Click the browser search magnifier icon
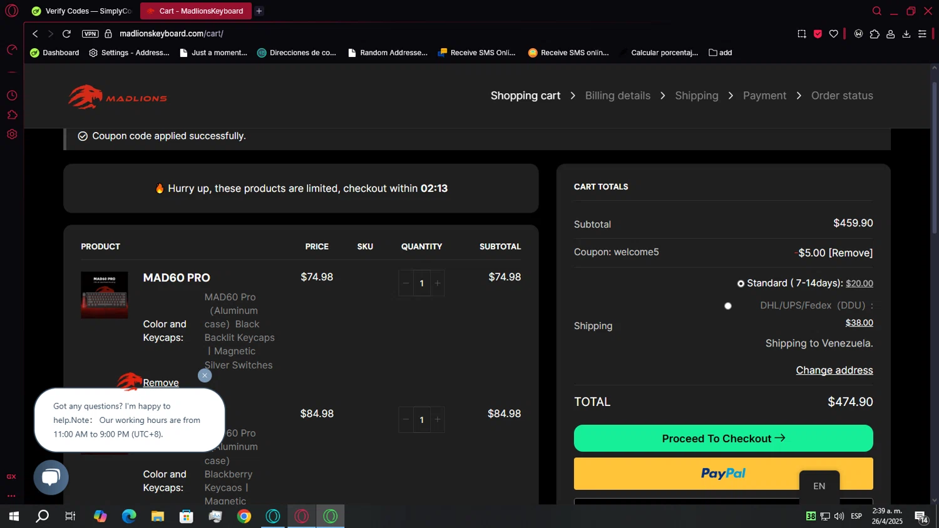This screenshot has width=939, height=528. tap(877, 11)
